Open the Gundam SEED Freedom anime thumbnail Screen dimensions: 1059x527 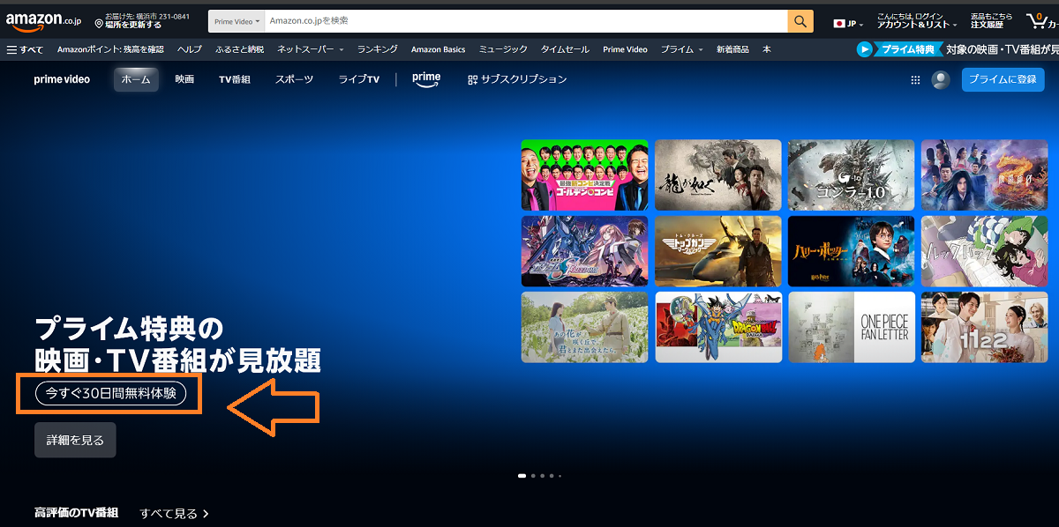[584, 251]
